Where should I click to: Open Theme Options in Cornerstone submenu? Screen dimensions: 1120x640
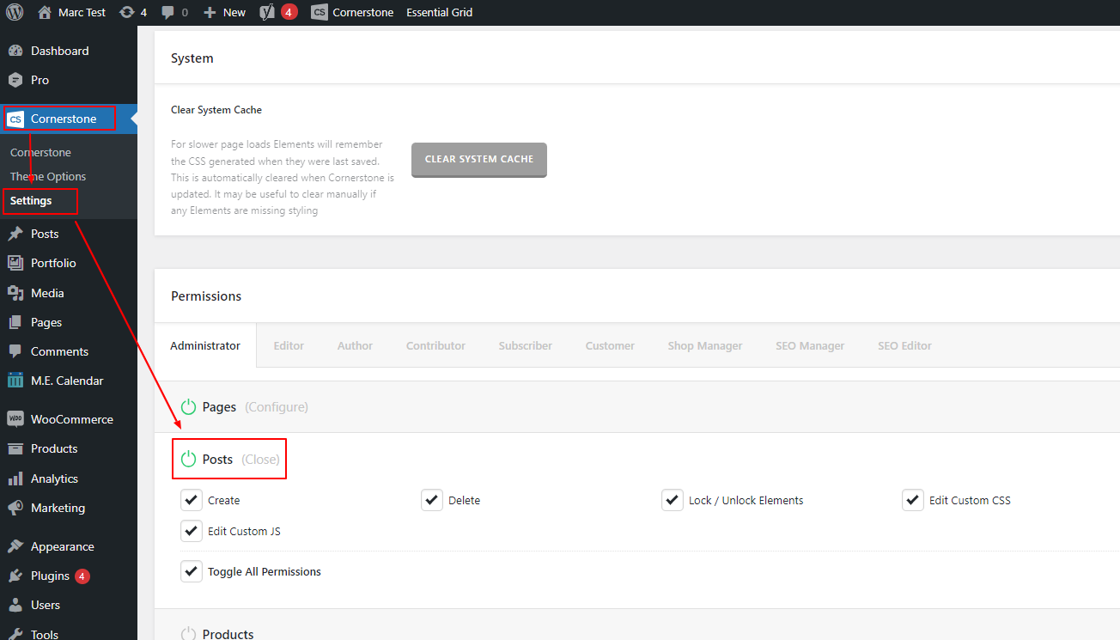pyautogui.click(x=48, y=176)
